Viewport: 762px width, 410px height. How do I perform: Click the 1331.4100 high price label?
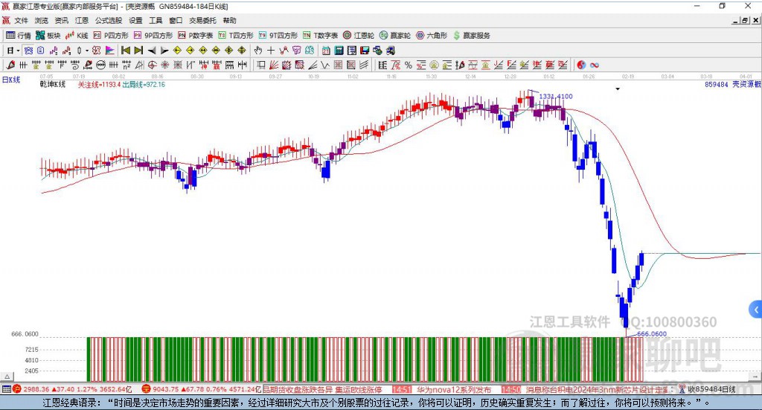pos(556,96)
